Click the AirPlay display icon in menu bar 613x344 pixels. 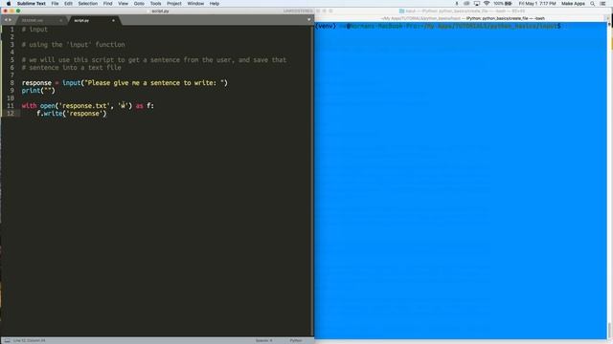(x=477, y=4)
